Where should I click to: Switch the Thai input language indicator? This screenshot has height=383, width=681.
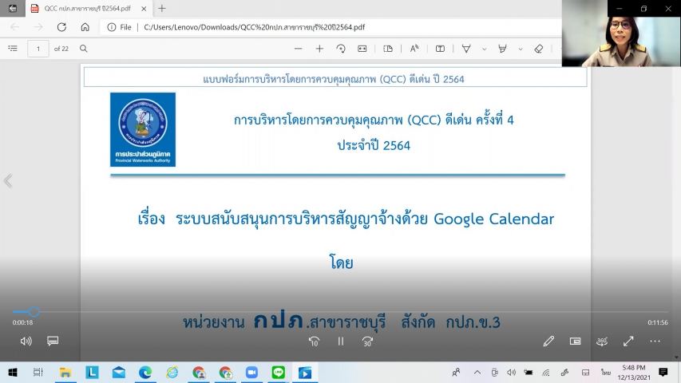605,372
